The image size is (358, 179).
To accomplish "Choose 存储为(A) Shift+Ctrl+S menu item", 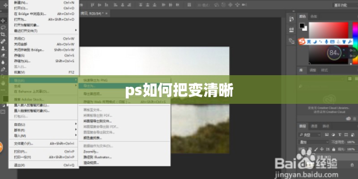I will point(44,61).
